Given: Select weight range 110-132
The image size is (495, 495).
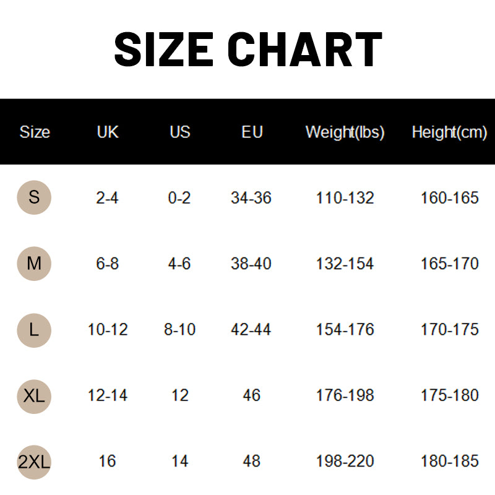Looking at the screenshot, I should [345, 198].
